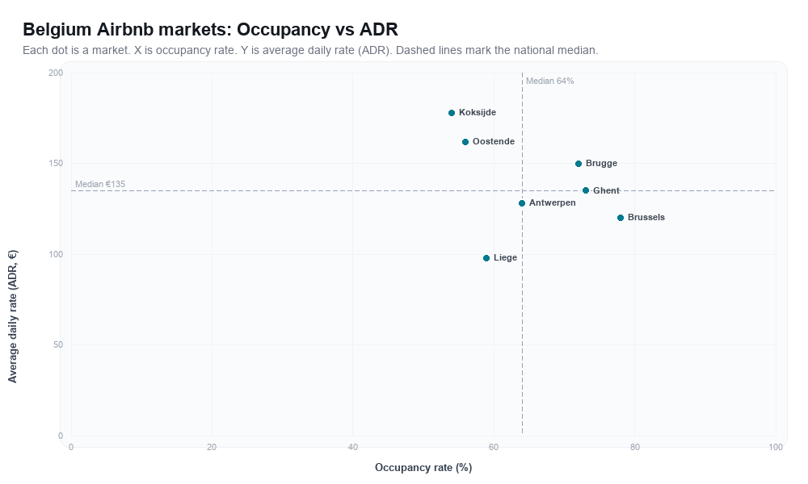Click the Oostende data point dot

[465, 142]
